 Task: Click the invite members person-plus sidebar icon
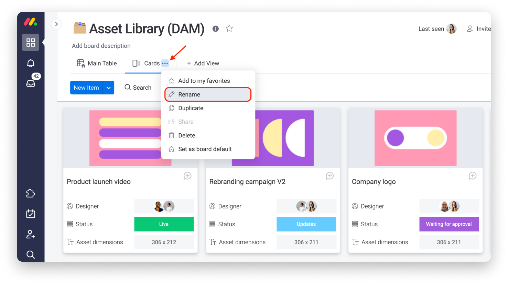pyautogui.click(x=31, y=234)
